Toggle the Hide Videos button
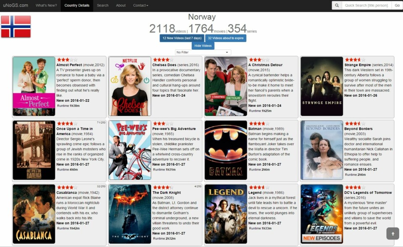 203,46
